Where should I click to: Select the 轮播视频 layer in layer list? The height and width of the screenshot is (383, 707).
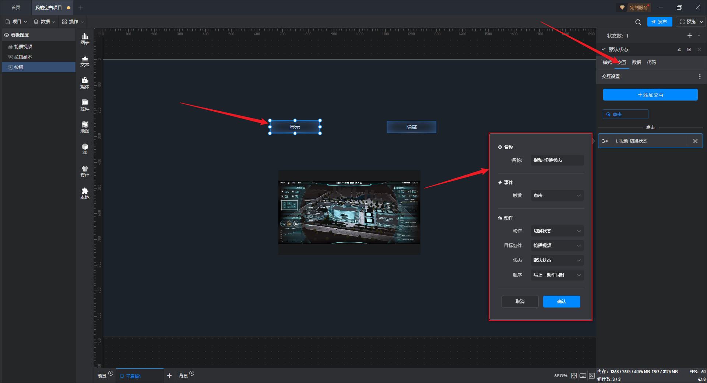[39, 46]
